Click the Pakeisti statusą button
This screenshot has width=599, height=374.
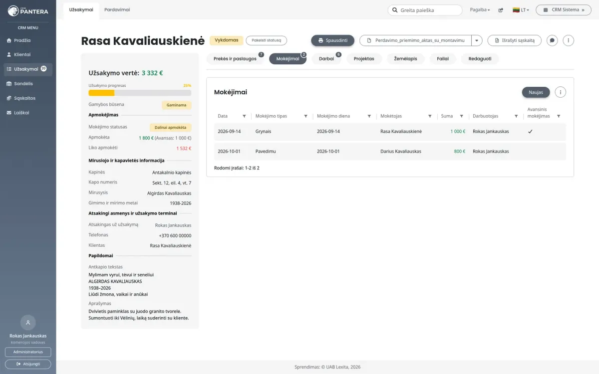[x=267, y=40]
